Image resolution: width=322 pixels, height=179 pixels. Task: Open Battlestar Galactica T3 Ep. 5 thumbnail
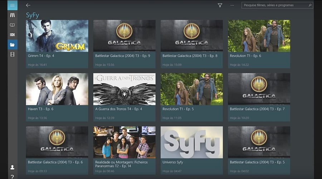259,142
